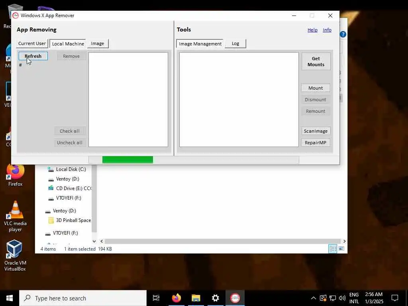Screen dimensions: 408x306
Task: Show hidden system tray icons
Action: 314,298
